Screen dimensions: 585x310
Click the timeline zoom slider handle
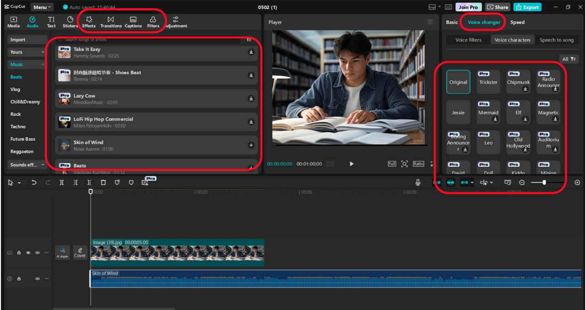point(544,182)
